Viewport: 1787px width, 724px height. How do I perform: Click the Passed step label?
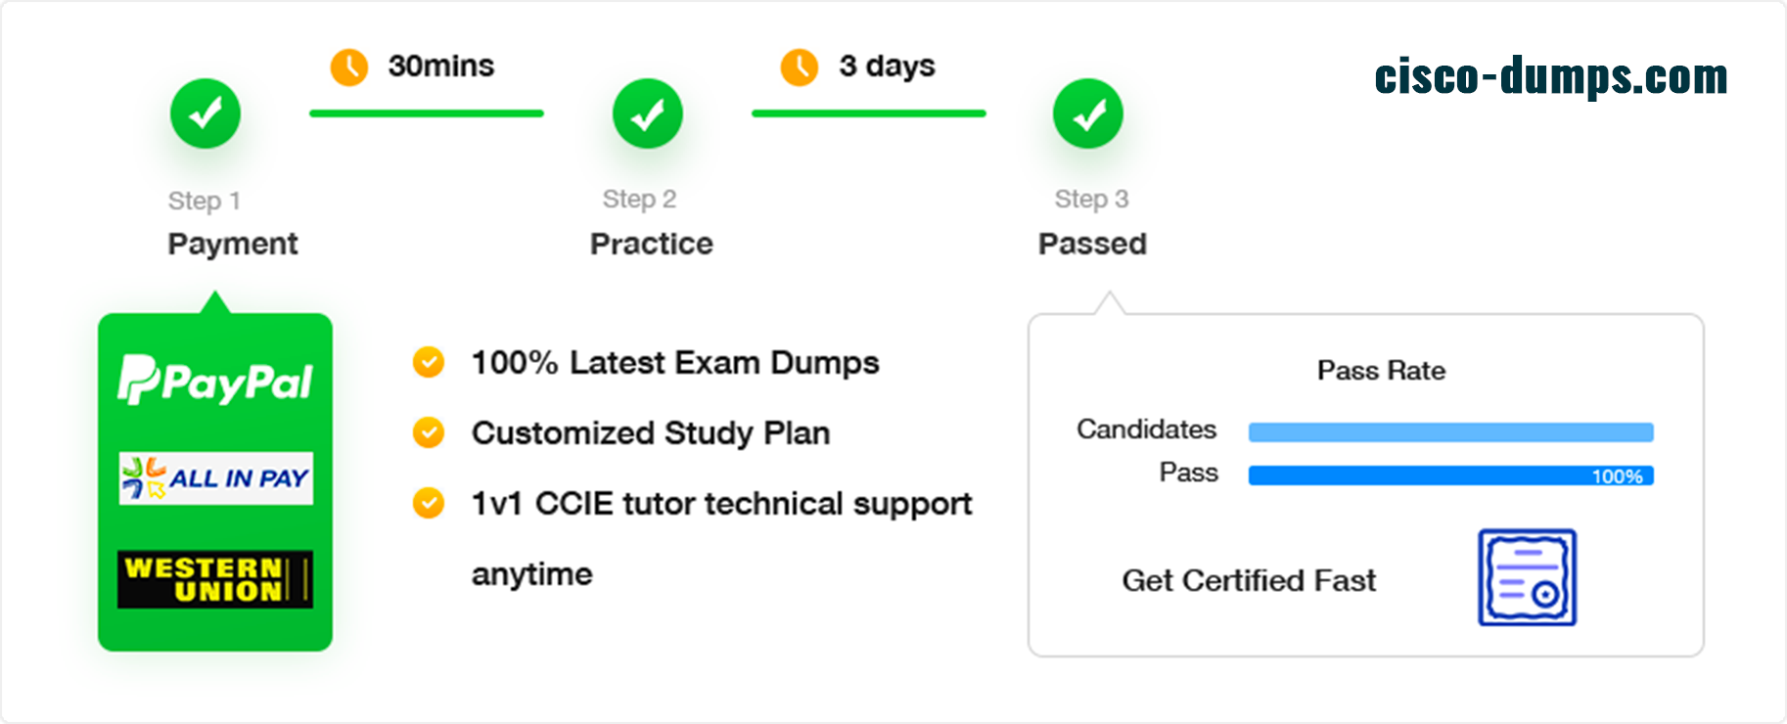[x=1092, y=244]
